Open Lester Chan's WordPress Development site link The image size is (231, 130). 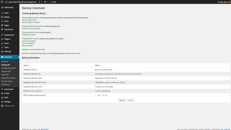[x=22, y=2]
